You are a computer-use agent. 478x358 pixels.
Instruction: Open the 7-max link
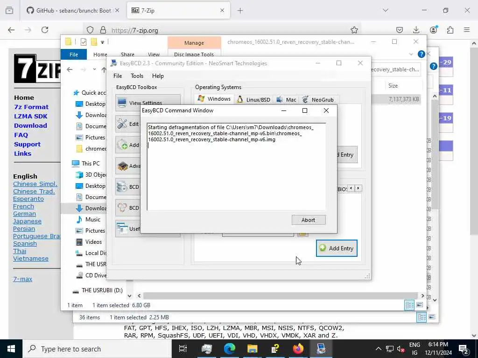click(22, 279)
